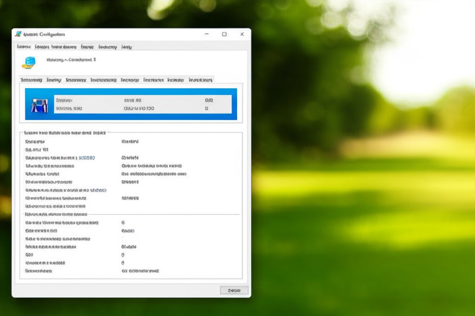Switch to the third tab in the tab strip

click(x=76, y=80)
